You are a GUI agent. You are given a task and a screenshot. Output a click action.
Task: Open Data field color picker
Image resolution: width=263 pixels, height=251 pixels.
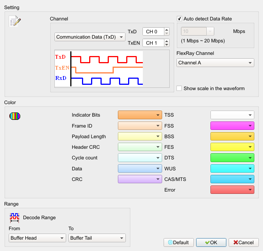pos(140,168)
